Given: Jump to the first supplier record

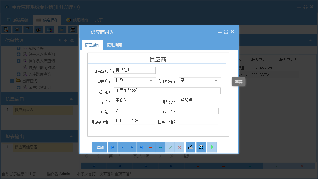Looking at the screenshot, I should click(x=112, y=147).
